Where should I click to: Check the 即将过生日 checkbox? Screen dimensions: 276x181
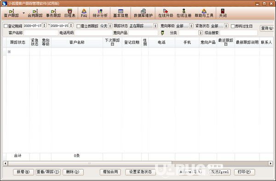coord(233,26)
